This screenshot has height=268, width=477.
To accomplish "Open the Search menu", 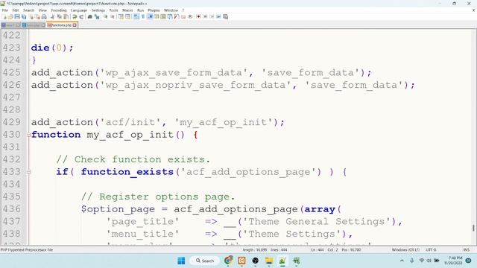I will click(28, 10).
